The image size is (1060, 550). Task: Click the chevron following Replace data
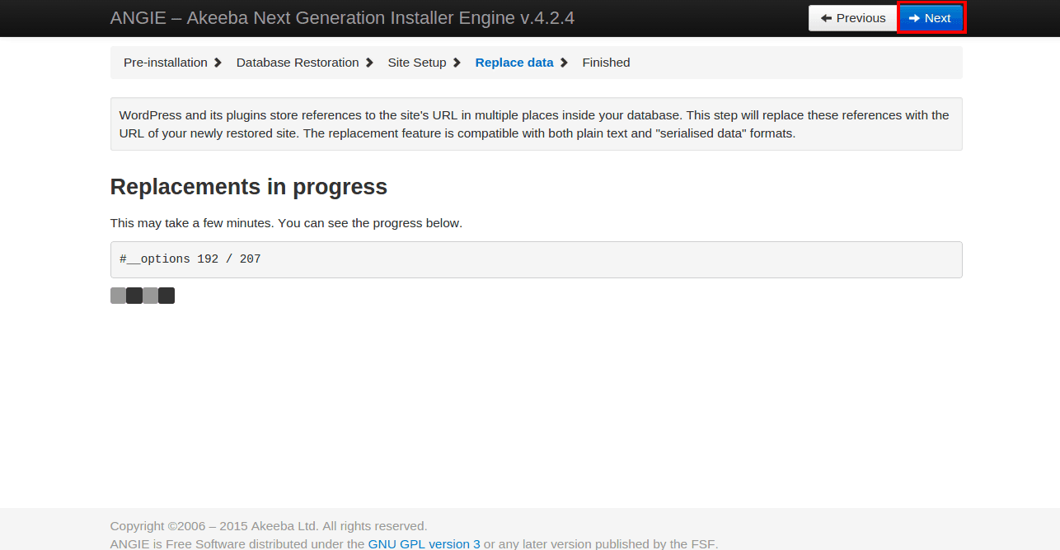tap(565, 62)
